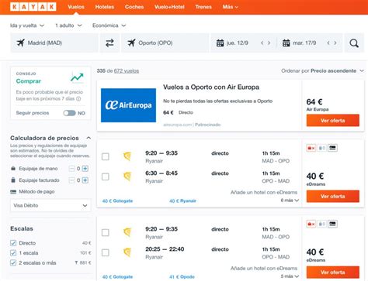368x281 pixels.
Task: Go to next return date
Action: coord(335,43)
